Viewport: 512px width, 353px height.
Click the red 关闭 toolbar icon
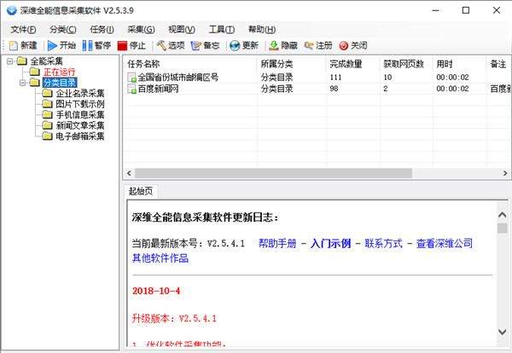[x=344, y=45]
